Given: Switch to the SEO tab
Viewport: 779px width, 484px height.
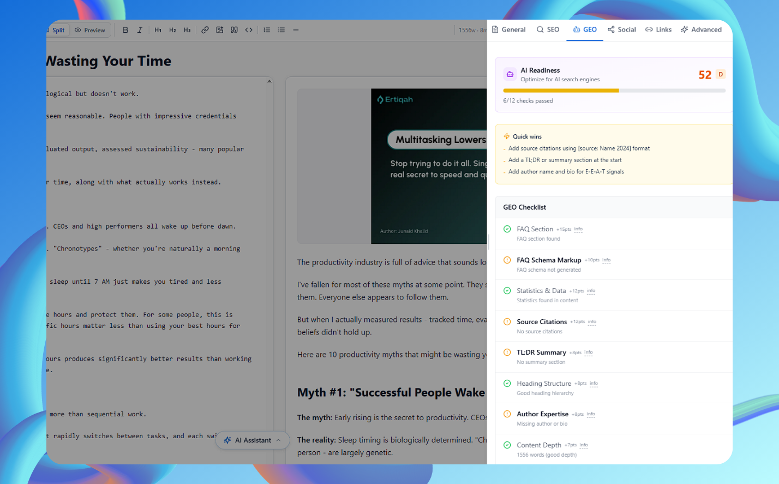Looking at the screenshot, I should pos(548,29).
